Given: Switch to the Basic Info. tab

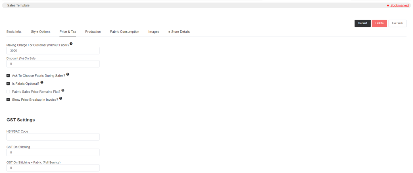Looking at the screenshot, I should tap(14, 31).
